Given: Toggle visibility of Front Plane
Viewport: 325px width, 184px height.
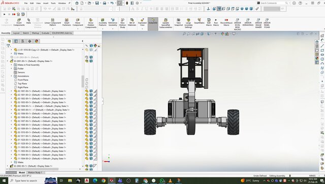Looking at the screenshot, I should click(87, 80).
